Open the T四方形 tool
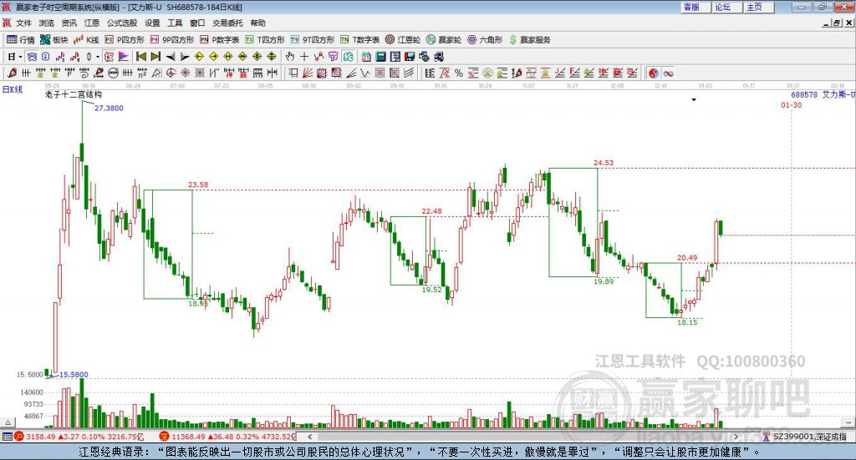856x460 pixels. pos(265,40)
